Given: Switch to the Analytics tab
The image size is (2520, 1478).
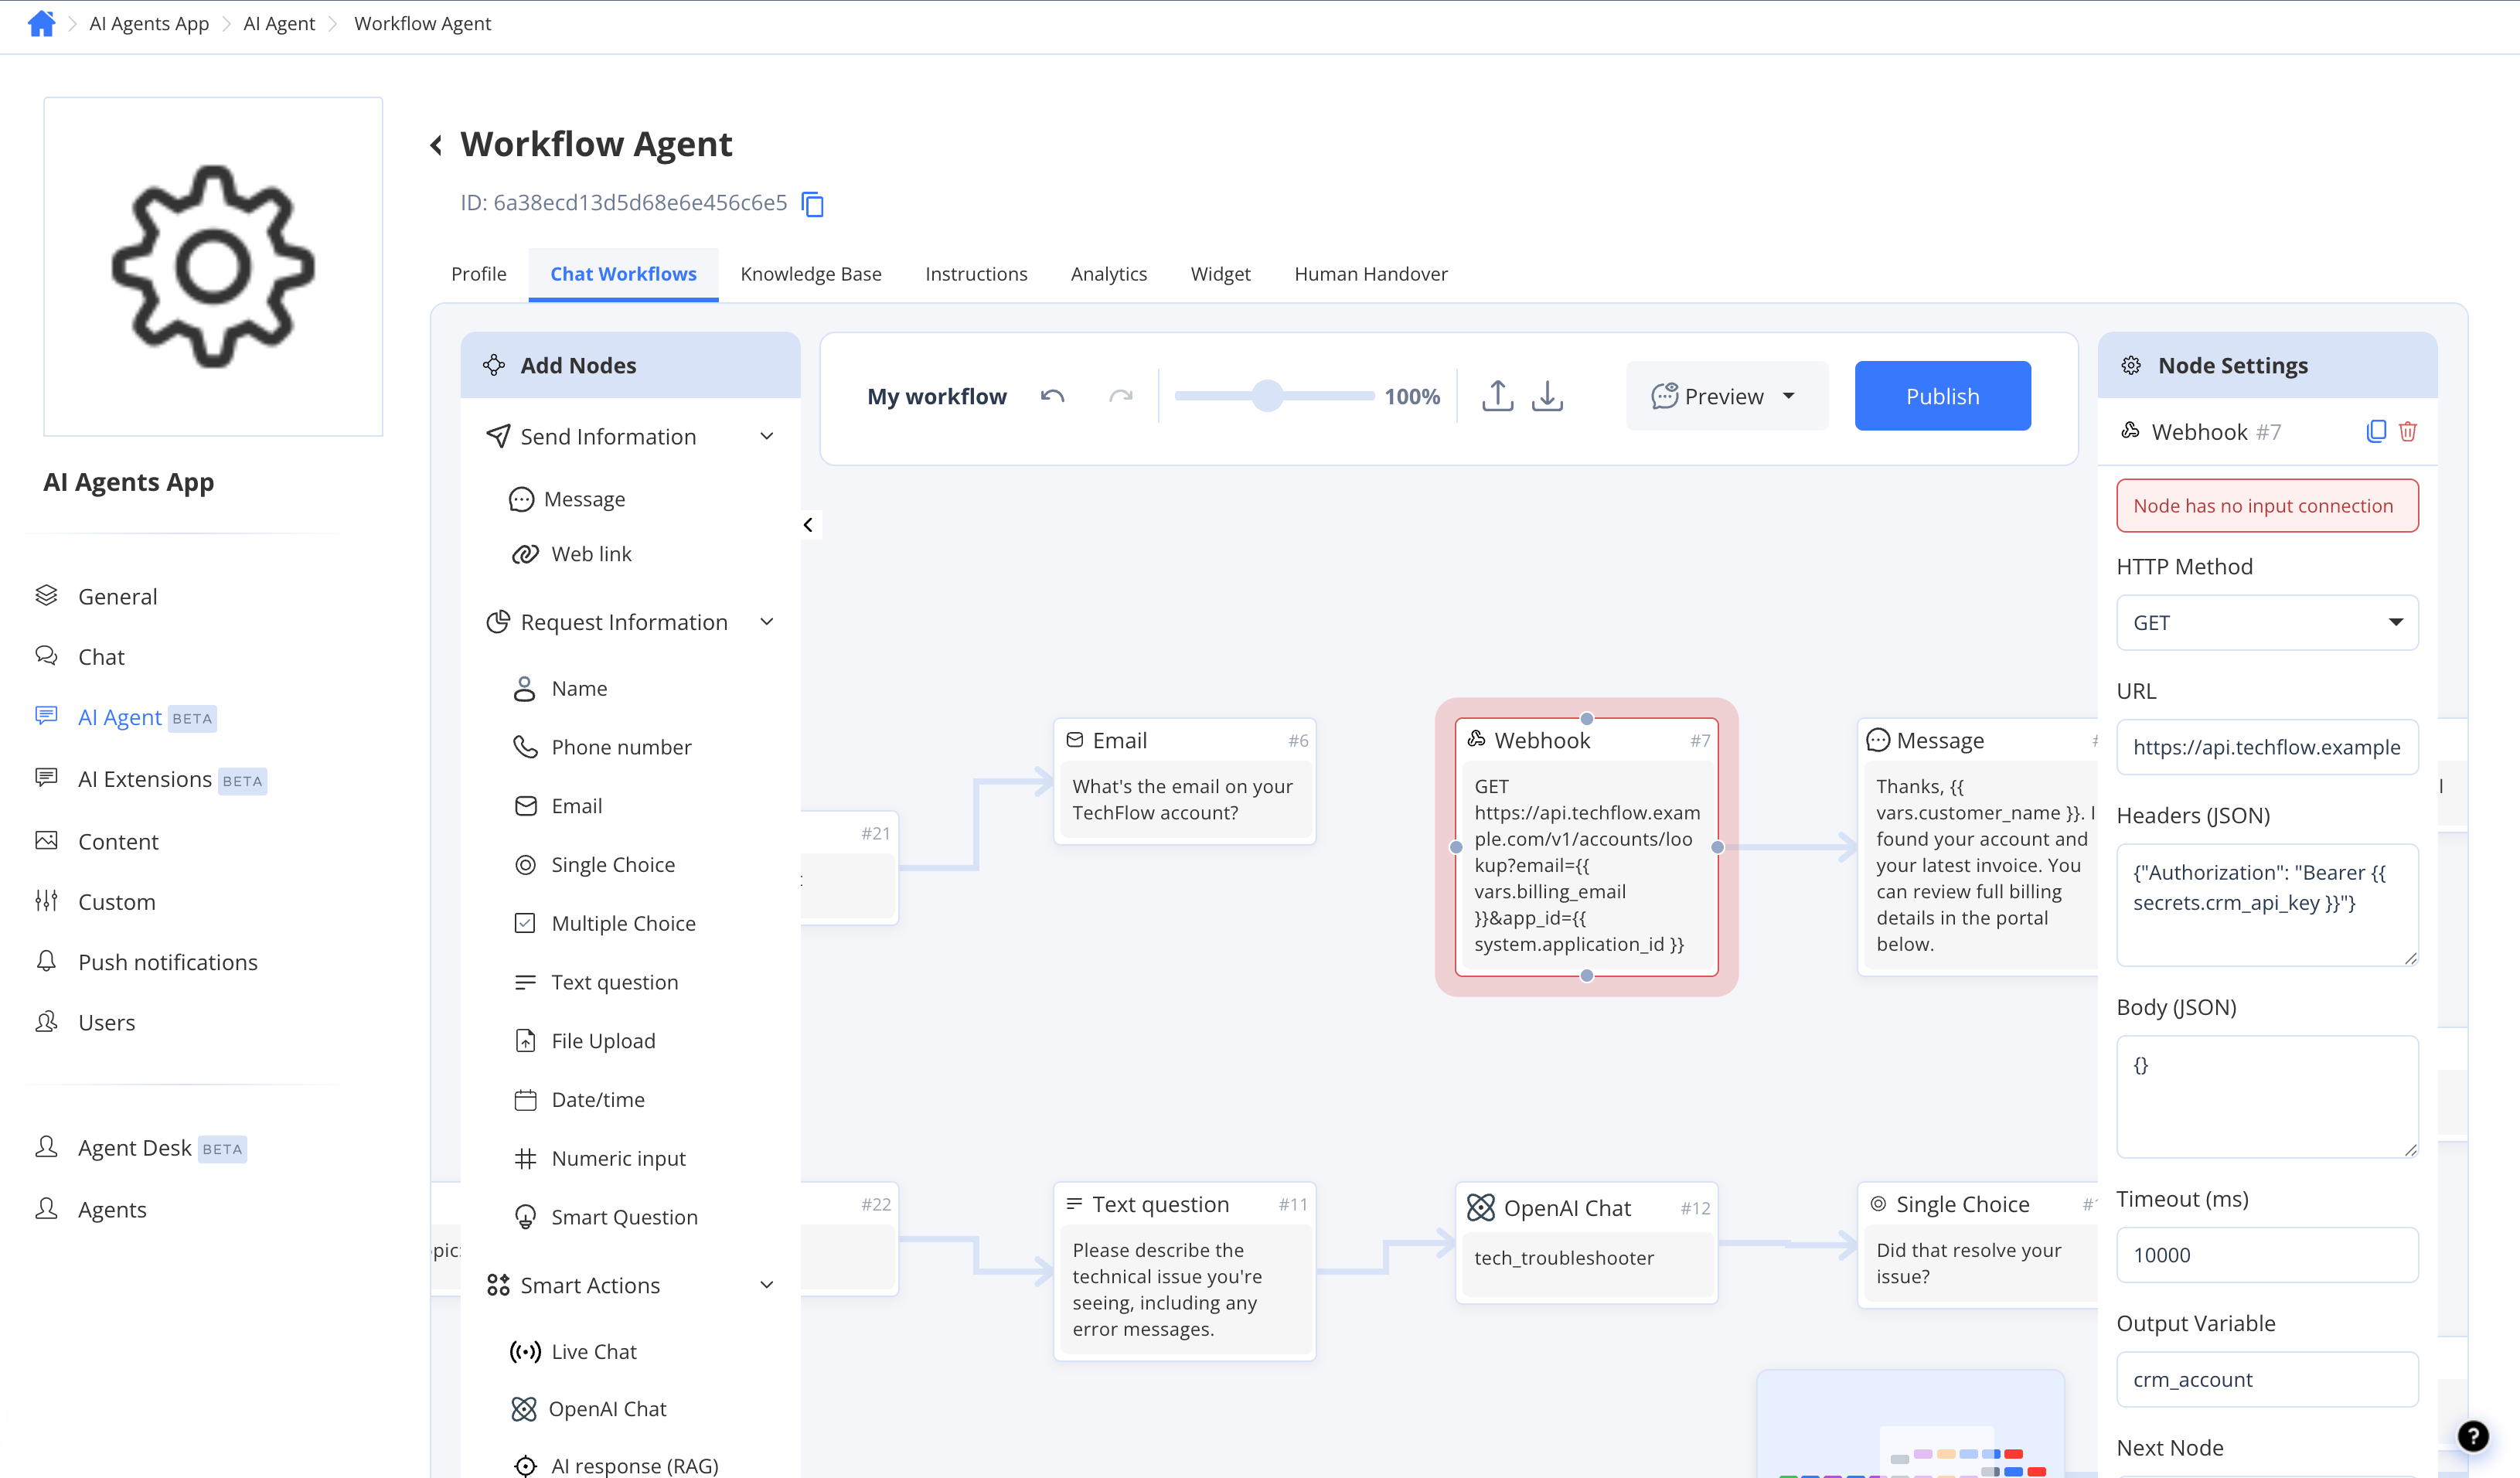Looking at the screenshot, I should (x=1108, y=274).
